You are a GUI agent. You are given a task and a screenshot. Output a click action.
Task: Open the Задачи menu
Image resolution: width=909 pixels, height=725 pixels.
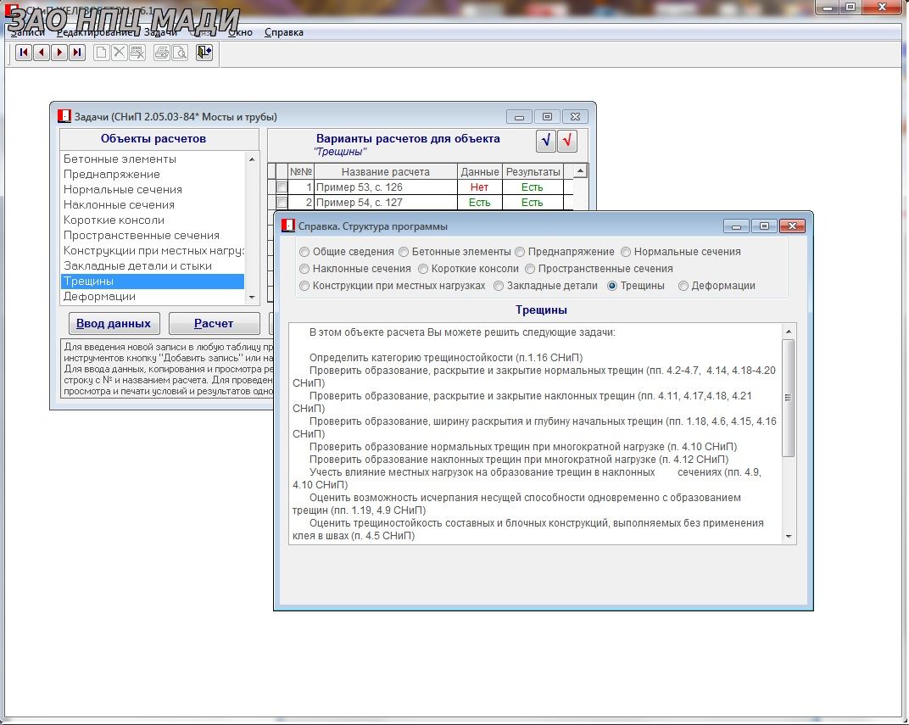160,32
